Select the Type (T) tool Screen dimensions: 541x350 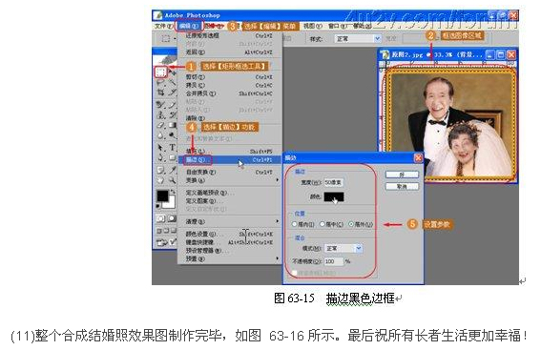(172, 147)
